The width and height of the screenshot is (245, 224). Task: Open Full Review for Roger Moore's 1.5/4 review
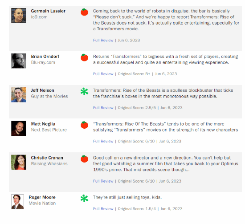click(103, 209)
